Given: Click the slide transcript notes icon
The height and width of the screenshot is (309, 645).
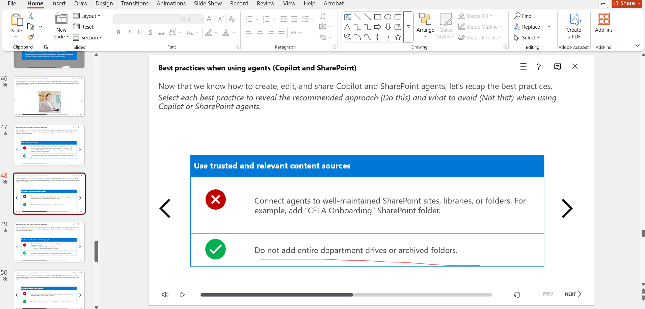Looking at the screenshot, I should pyautogui.click(x=558, y=67).
